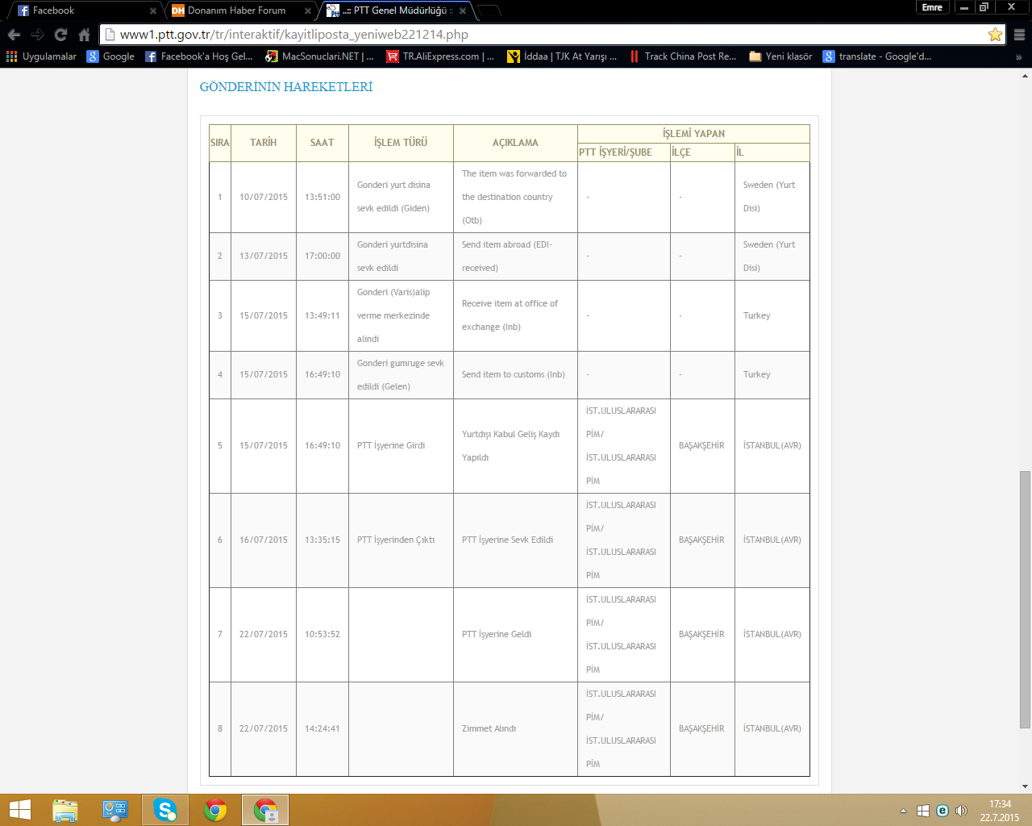This screenshot has height=826, width=1032.
Task: Bookmark this page with the star icon
Action: pos(995,35)
